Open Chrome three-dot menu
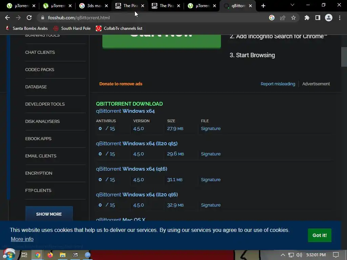This screenshot has width=347, height=260. [340, 18]
